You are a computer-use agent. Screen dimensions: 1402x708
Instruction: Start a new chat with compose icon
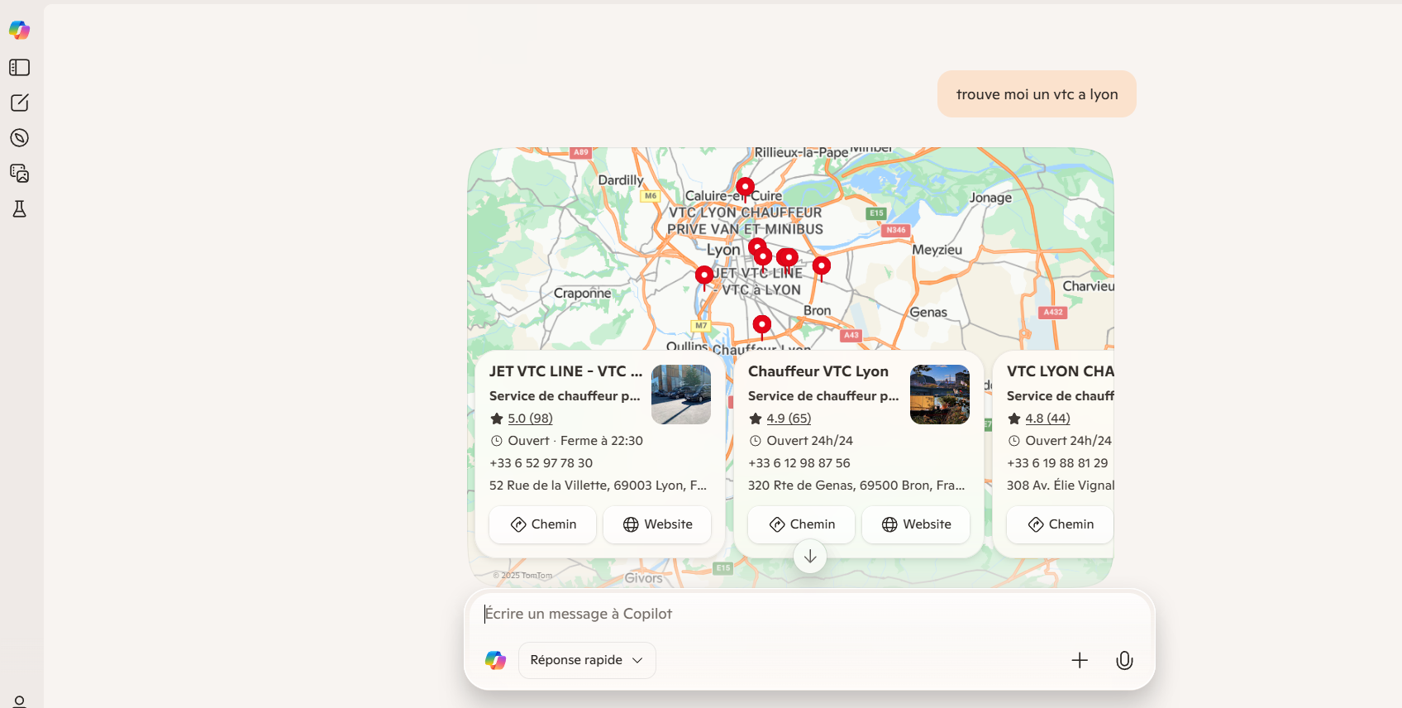click(x=20, y=103)
